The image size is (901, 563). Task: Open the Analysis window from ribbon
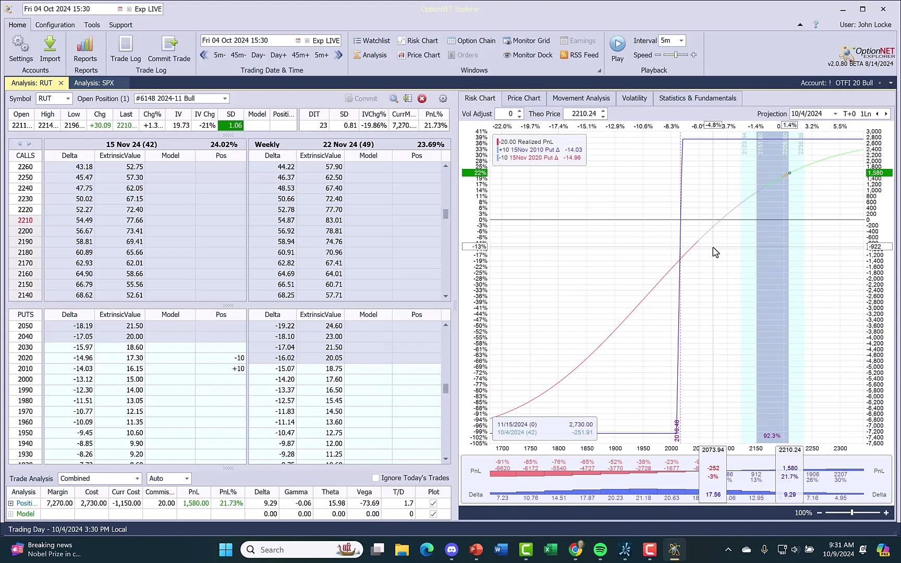click(370, 55)
